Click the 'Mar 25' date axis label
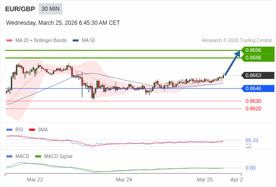This screenshot has width=276, height=187. click(x=205, y=180)
